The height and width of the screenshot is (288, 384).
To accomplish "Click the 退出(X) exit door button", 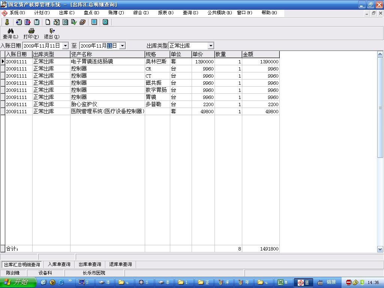I will pyautogui.click(x=52, y=33).
